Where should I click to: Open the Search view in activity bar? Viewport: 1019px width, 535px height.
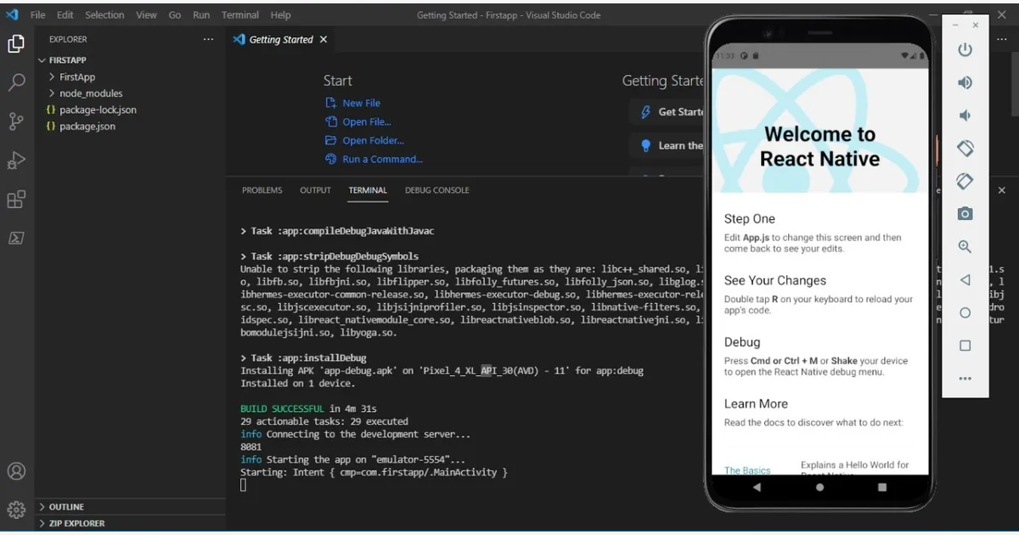[x=16, y=82]
